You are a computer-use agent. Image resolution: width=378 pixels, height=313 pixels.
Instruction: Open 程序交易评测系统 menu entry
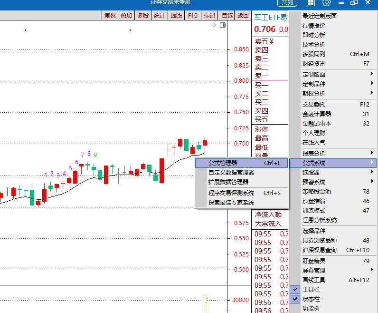242,193
